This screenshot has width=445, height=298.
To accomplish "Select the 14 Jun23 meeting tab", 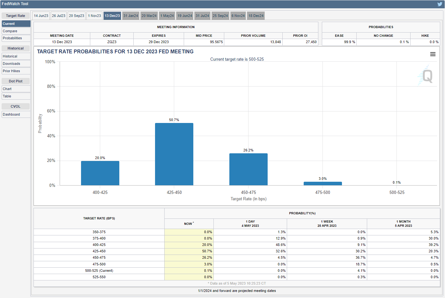I will click(x=41, y=16).
